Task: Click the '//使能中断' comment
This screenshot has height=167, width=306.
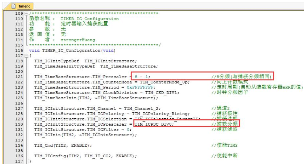Action: pyautogui.click(x=224, y=156)
